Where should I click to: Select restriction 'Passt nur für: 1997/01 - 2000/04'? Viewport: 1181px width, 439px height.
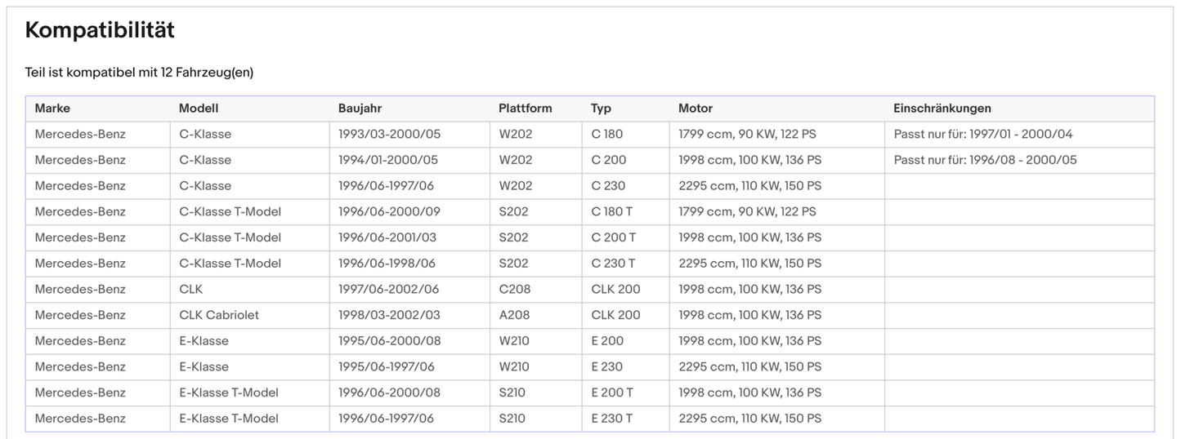pos(983,134)
